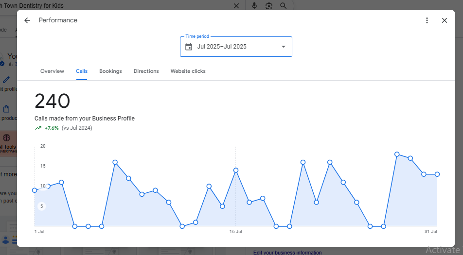The height and width of the screenshot is (255, 463).
Task: Close the Performance dialog
Action: [x=444, y=20]
